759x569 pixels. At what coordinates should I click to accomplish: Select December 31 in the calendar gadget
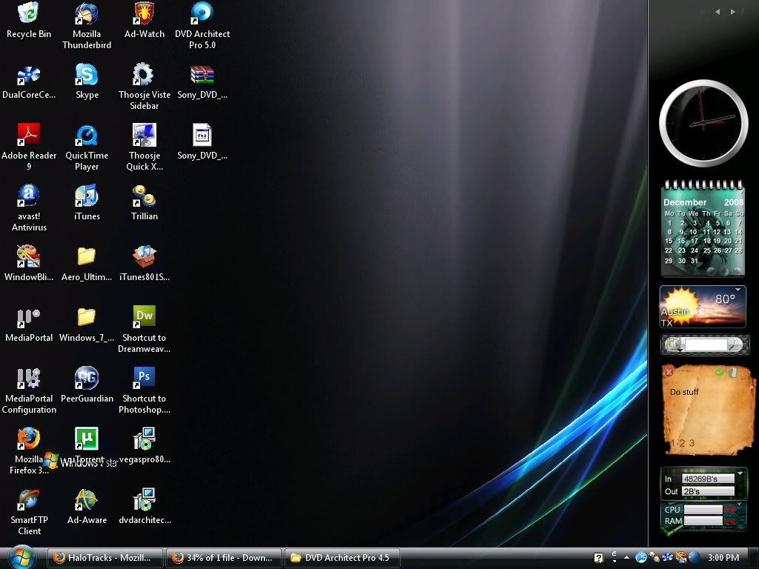pos(694,261)
